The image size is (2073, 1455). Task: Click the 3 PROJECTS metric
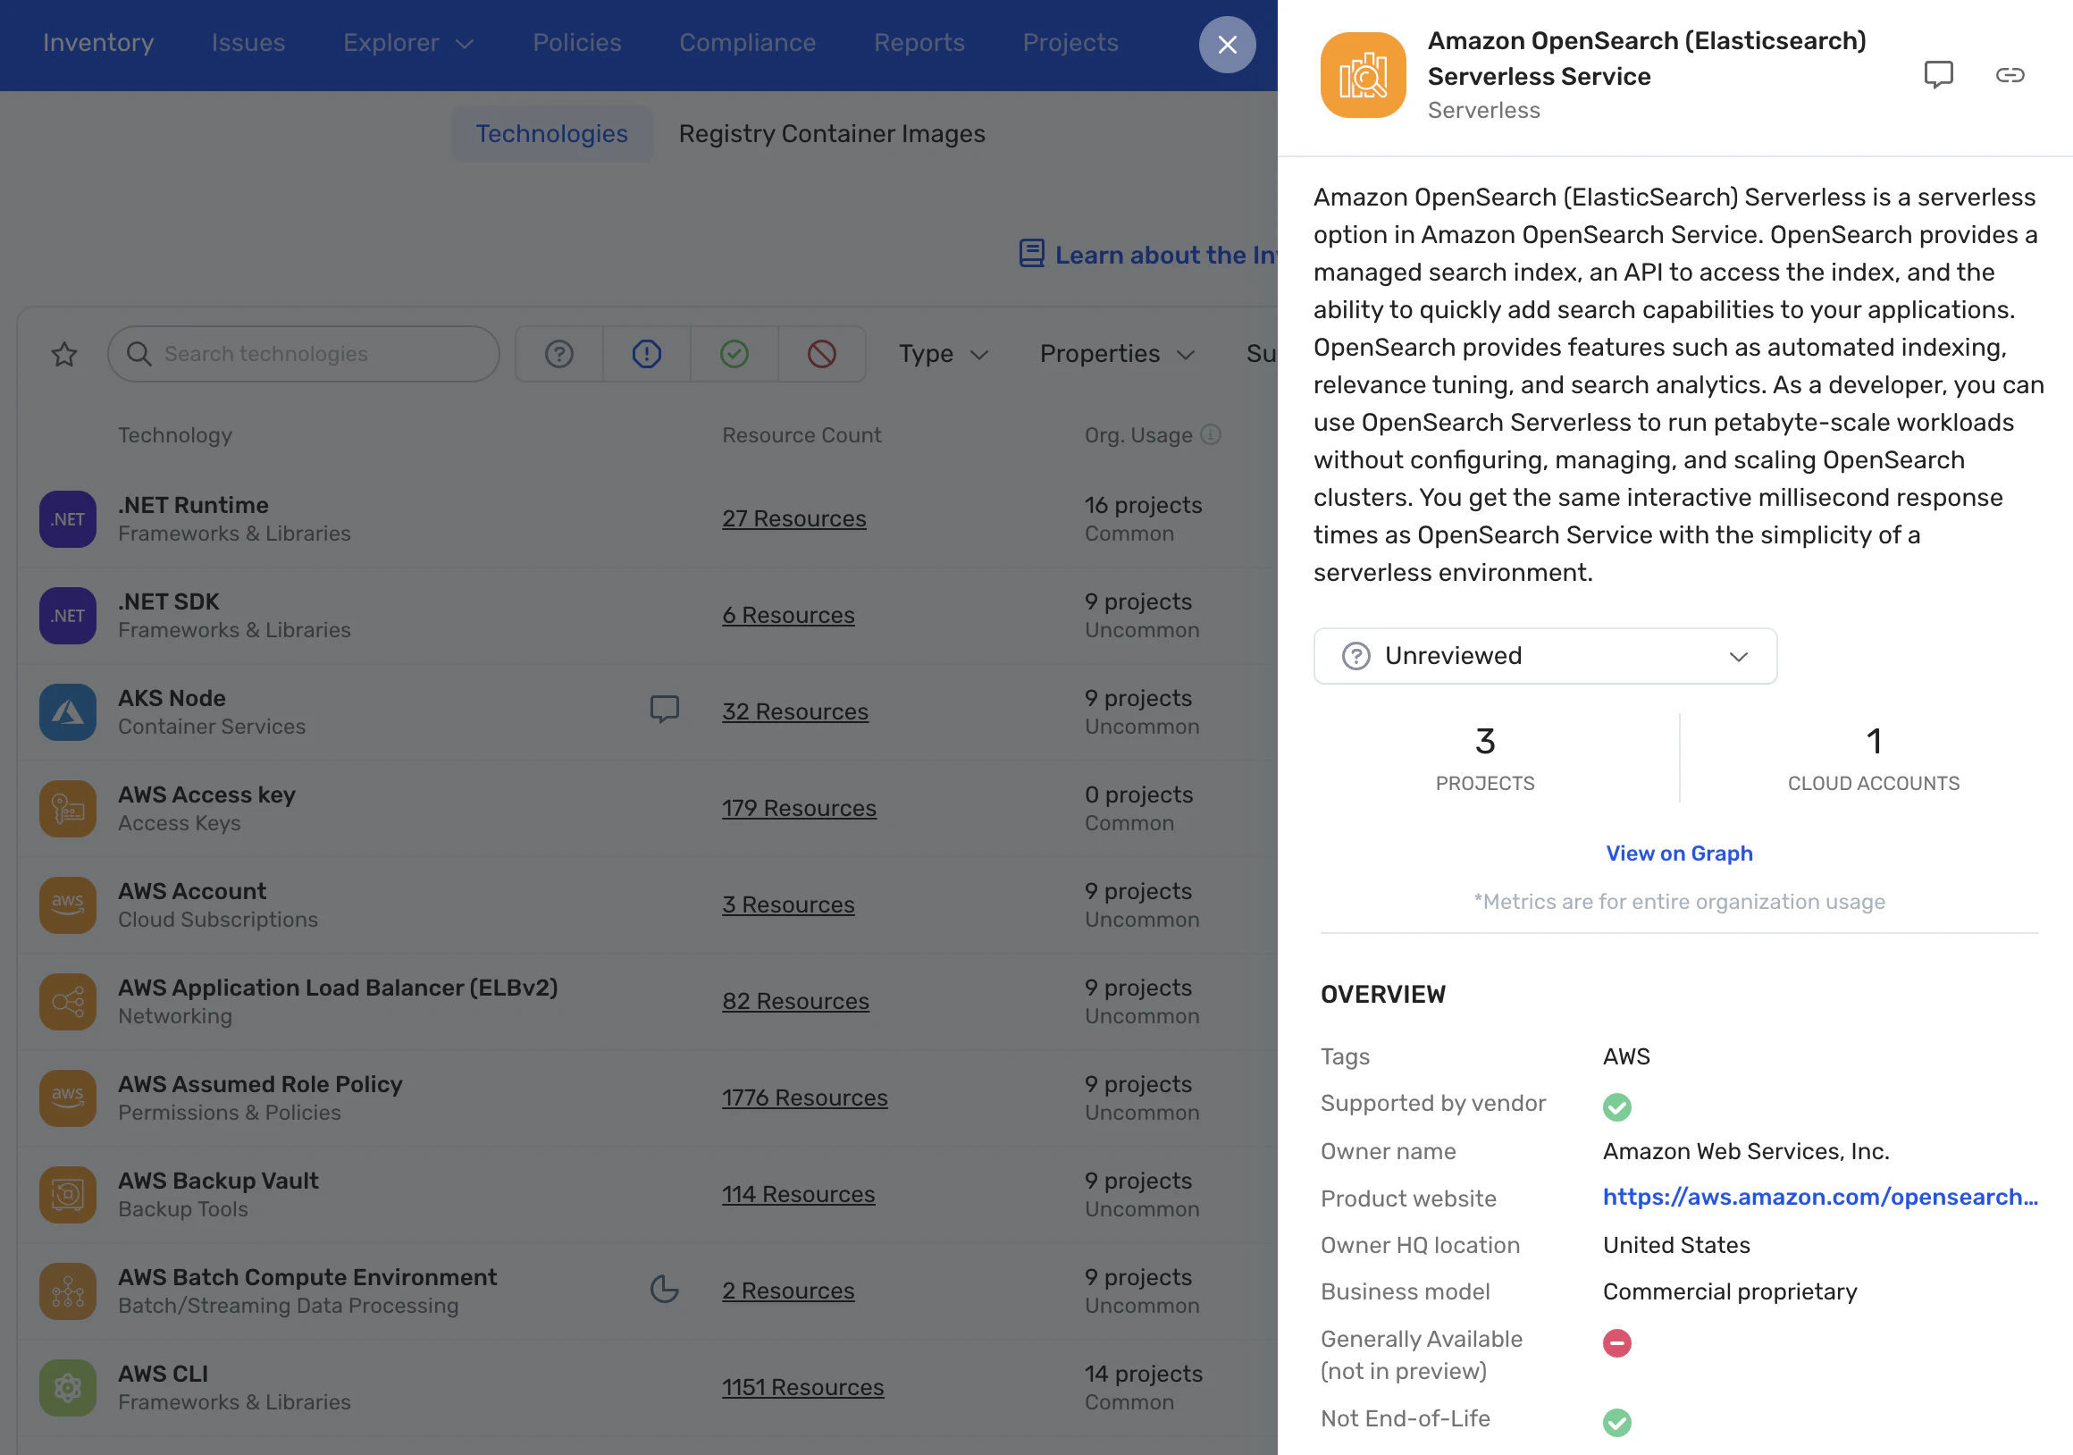[x=1485, y=760]
